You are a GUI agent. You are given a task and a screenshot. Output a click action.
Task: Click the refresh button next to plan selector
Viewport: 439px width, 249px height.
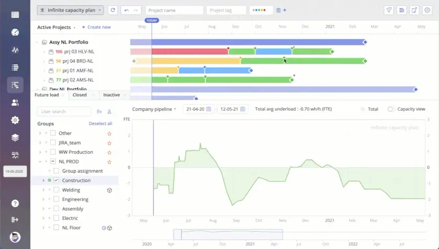[112, 10]
